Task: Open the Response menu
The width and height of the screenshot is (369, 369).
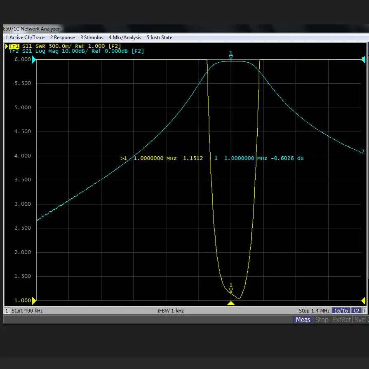Action: (x=63, y=38)
